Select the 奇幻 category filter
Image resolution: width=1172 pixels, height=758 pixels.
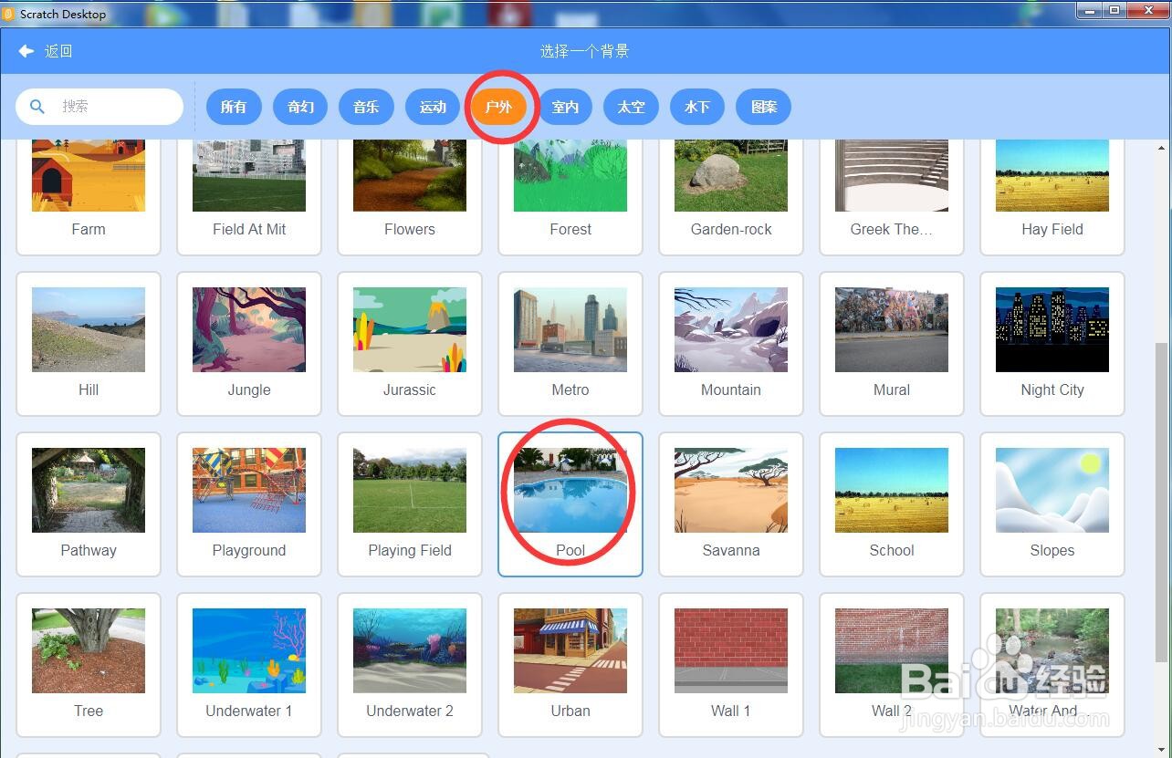tap(300, 107)
